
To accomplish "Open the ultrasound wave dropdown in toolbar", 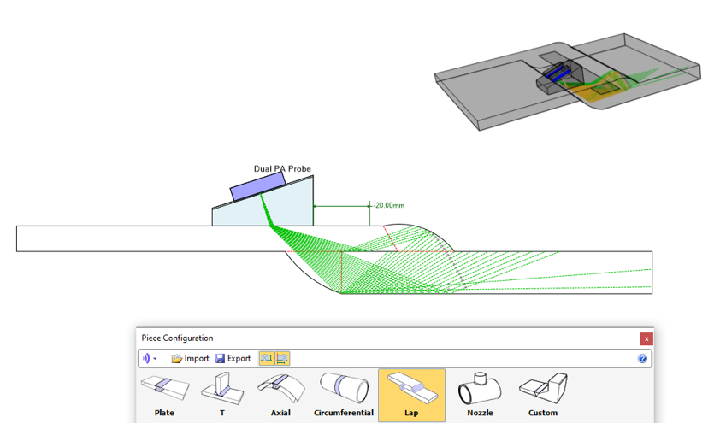I will click(x=150, y=358).
